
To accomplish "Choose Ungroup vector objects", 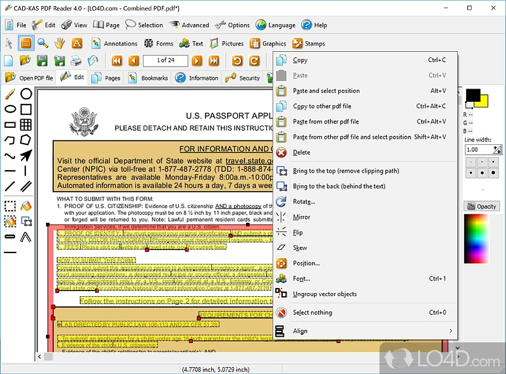I will (x=366, y=294).
